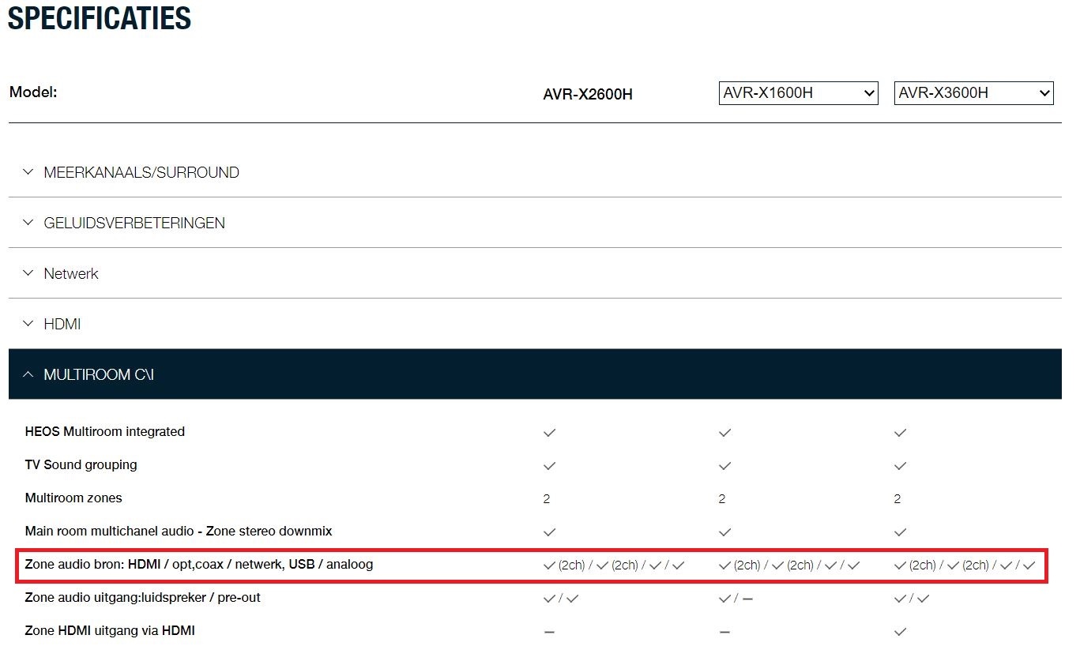Click 'Zone audio uitgang:luidspreker / pre-out' label
The height and width of the screenshot is (650, 1080).
coord(143,598)
